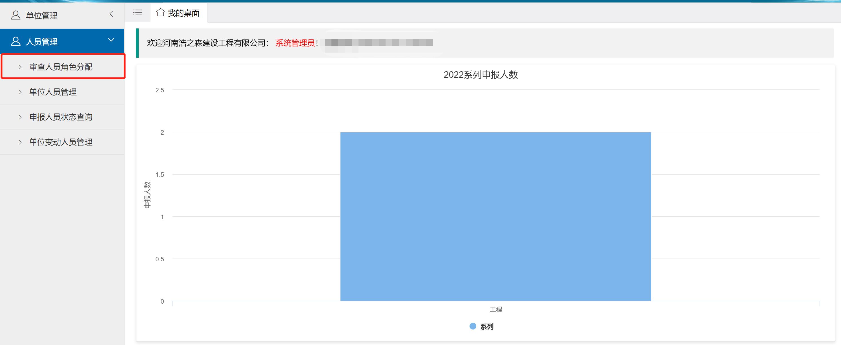Select 申报人员状态查询 in the sidebar
This screenshot has width=841, height=345.
tap(61, 117)
